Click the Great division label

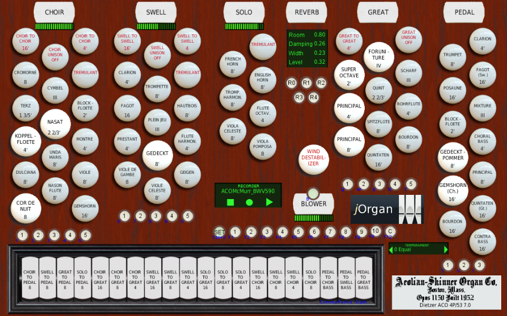pyautogui.click(x=378, y=12)
